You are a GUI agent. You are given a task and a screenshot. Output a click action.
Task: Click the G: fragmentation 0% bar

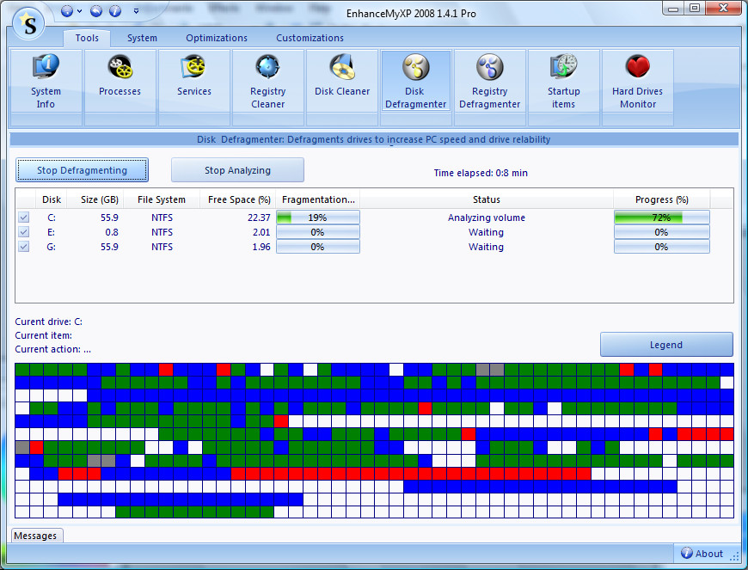coord(318,247)
